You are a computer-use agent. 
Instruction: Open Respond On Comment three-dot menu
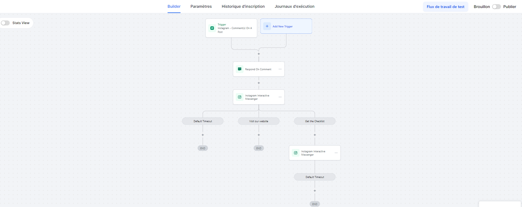click(280, 69)
